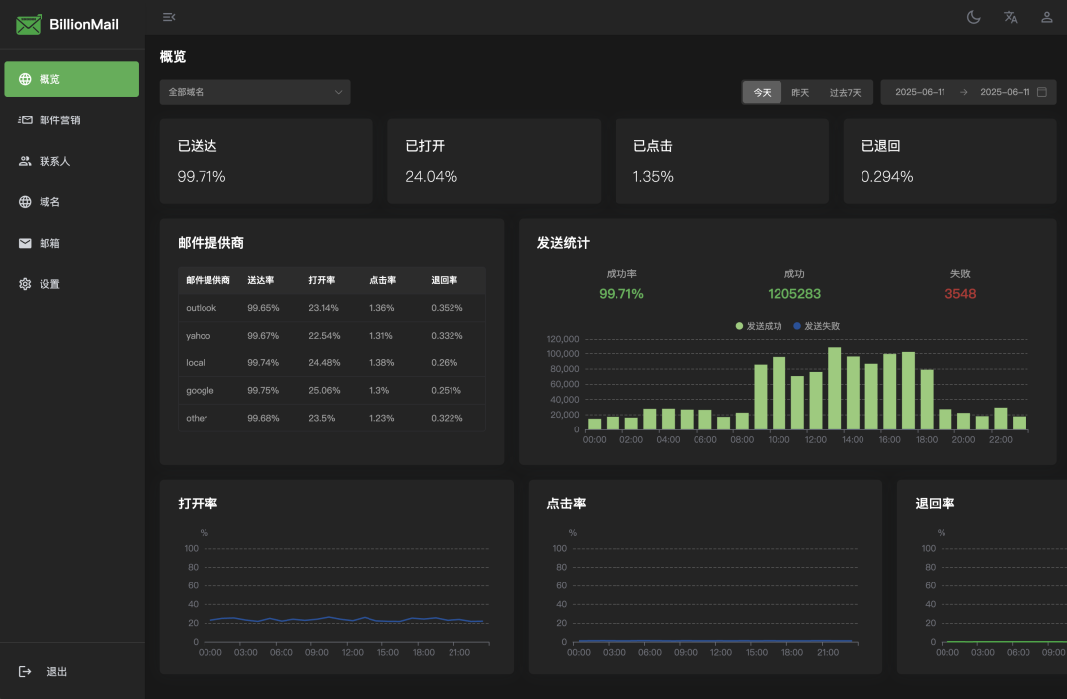Click the 已点击 1.35% card

click(x=722, y=161)
